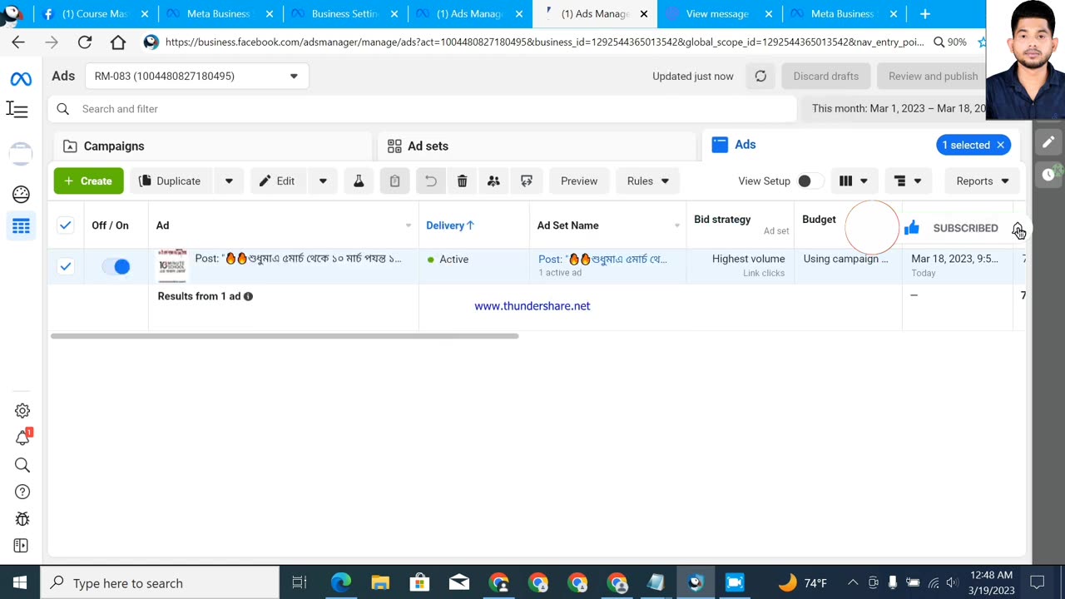Open the Ad column header menu arrow
Screen dimensions: 1065x599
[408, 225]
